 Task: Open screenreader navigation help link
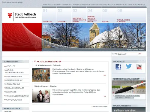pyautogui.click(x=126, y=5)
